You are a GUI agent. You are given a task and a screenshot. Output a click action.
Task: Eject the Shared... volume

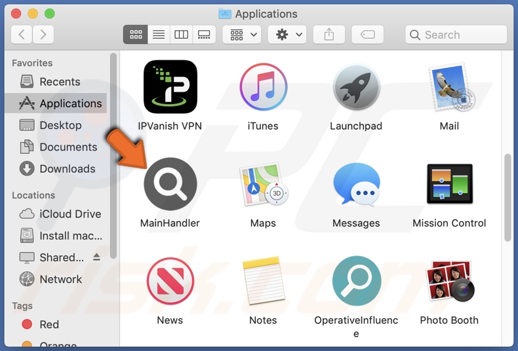pos(96,257)
